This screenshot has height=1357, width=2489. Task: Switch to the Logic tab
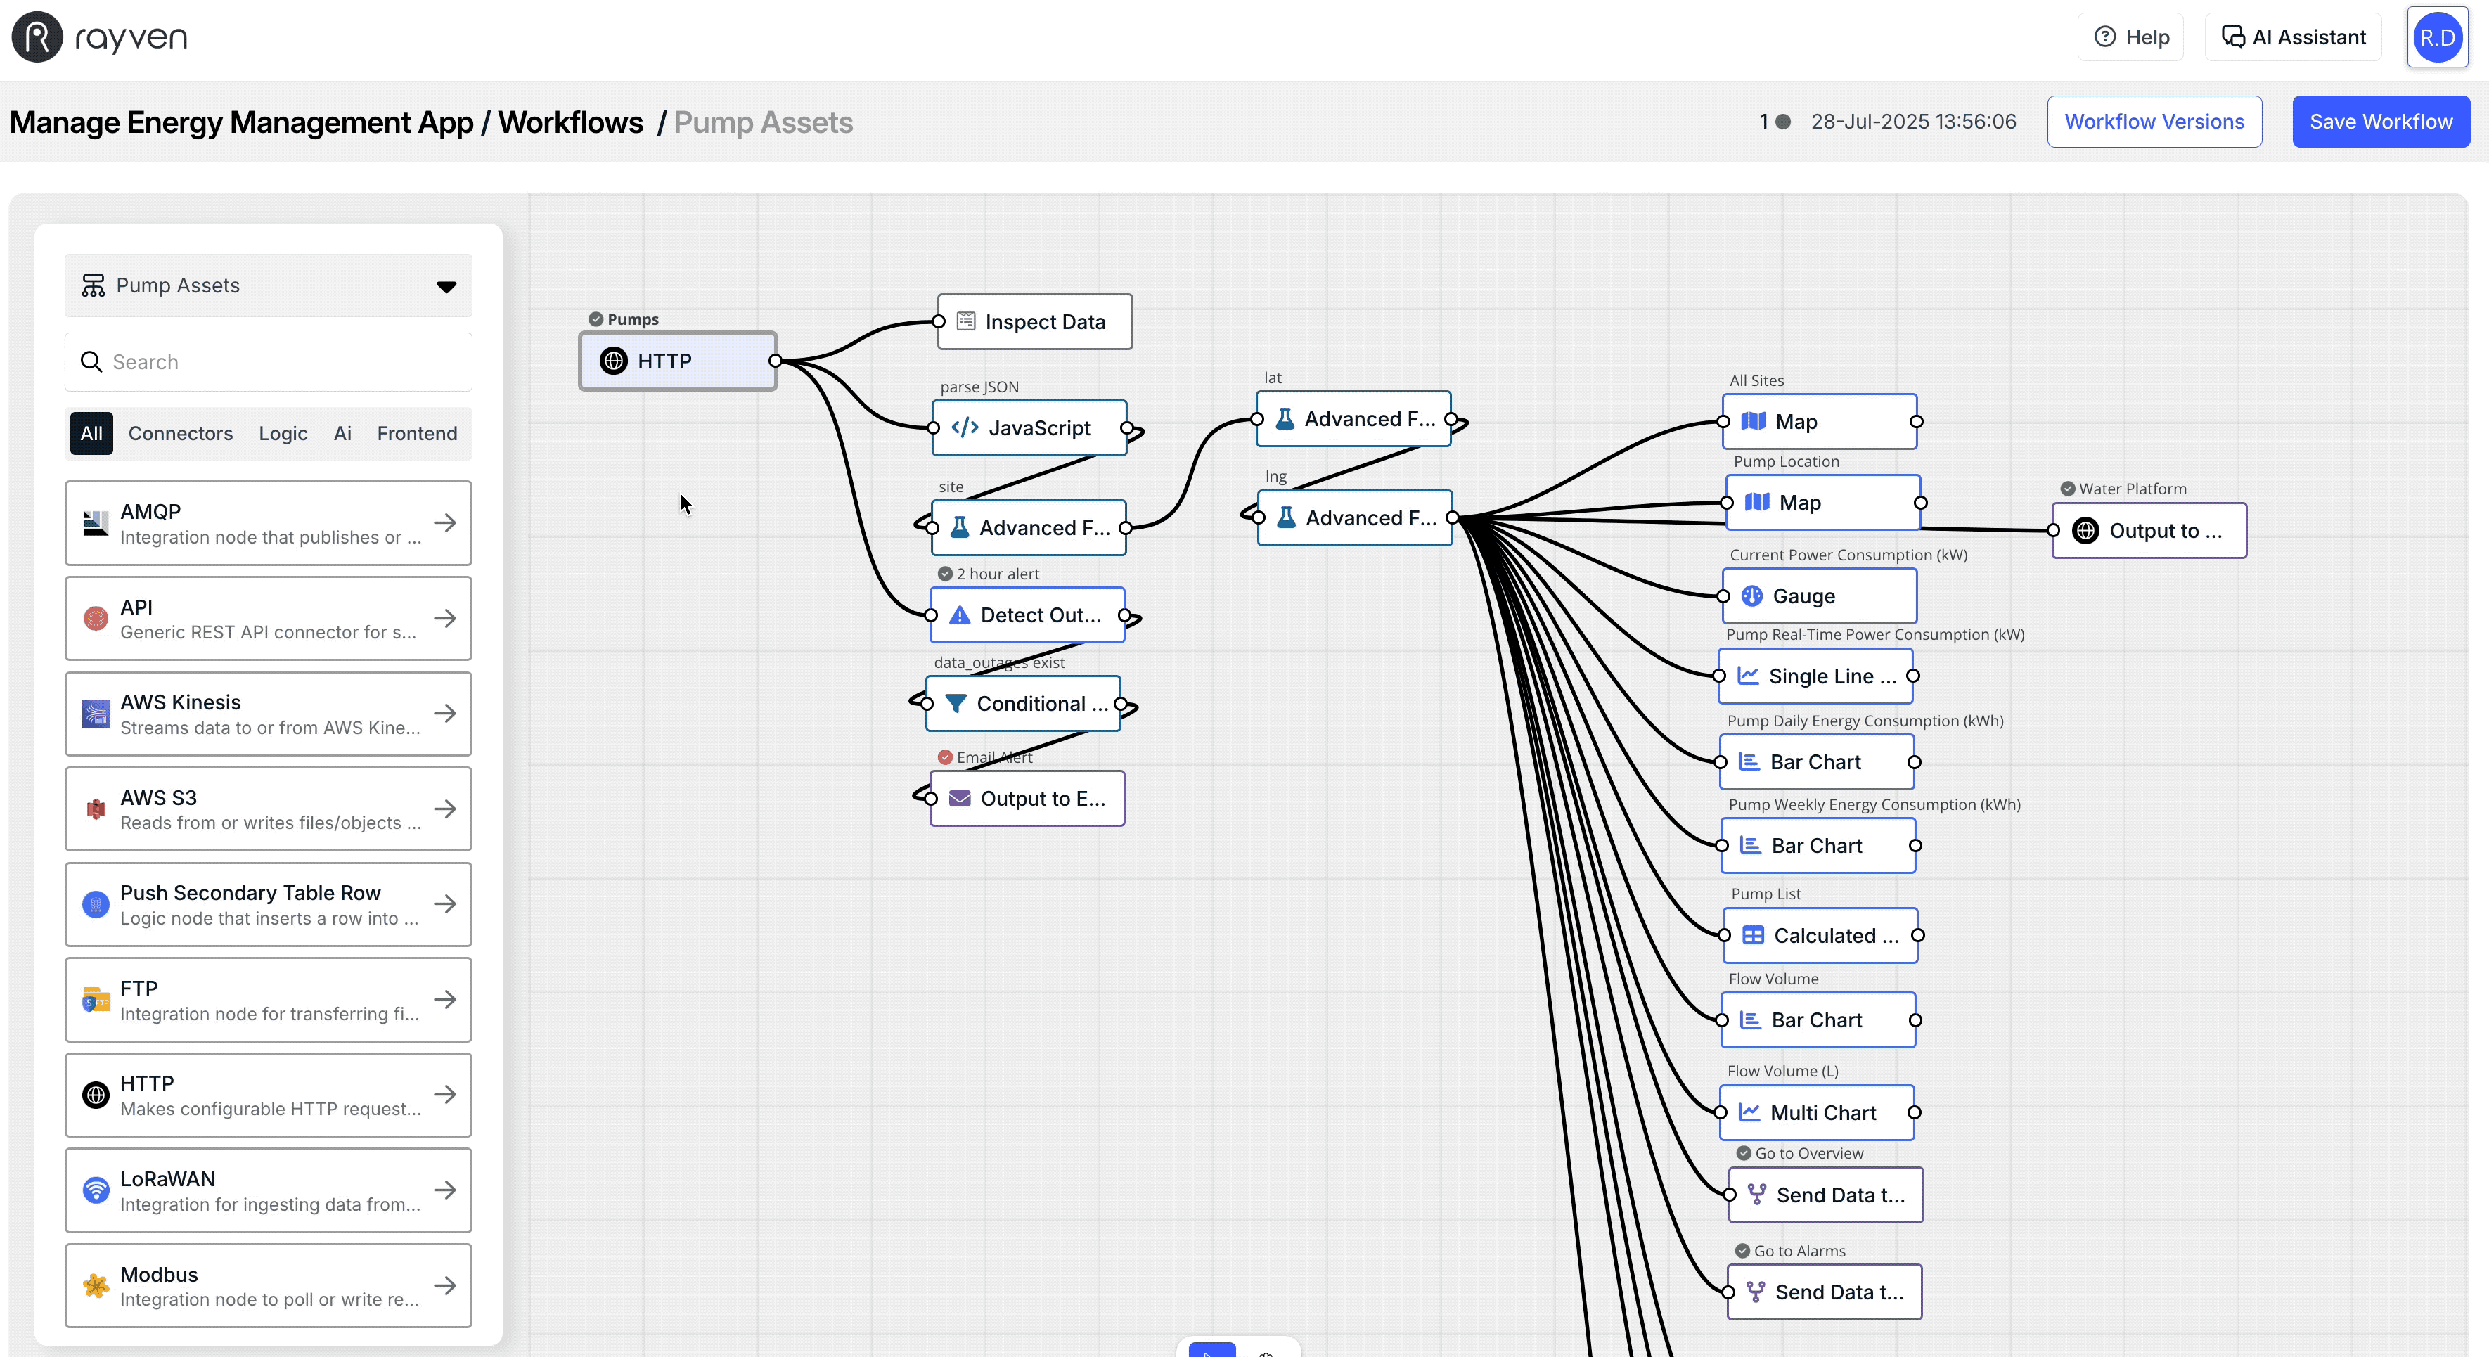click(x=283, y=433)
